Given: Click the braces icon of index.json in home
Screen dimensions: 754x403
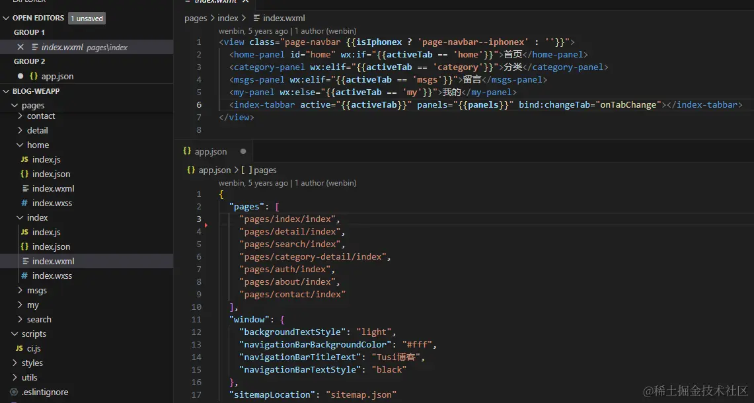Looking at the screenshot, I should [x=24, y=174].
